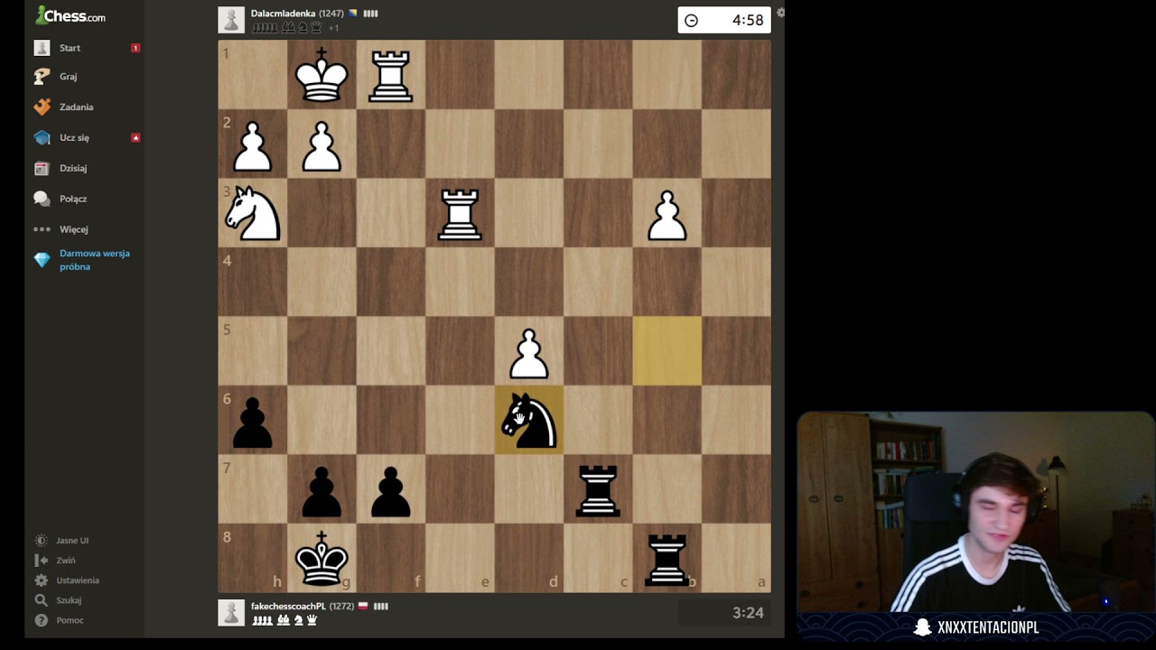1156x650 pixels.
Task: Click the webcam overlay video
Action: click(x=975, y=513)
